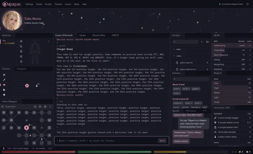
Task: Click the gear room icon on map
Action: (x=34, y=143)
